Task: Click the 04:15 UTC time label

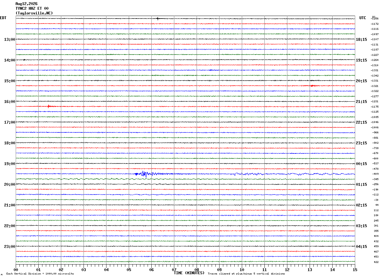Action: pos(361,247)
